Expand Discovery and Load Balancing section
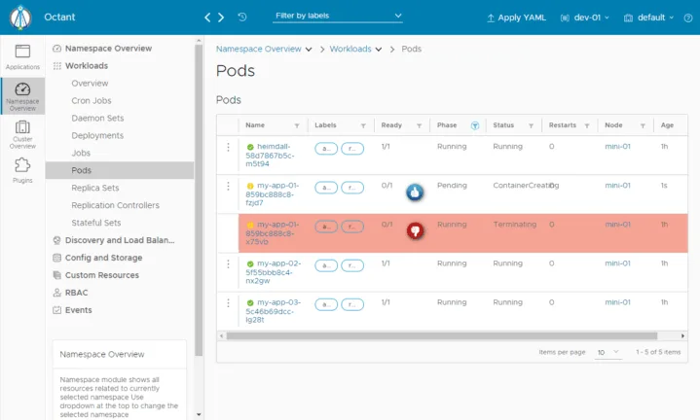This screenshot has height=420, width=700. [120, 240]
